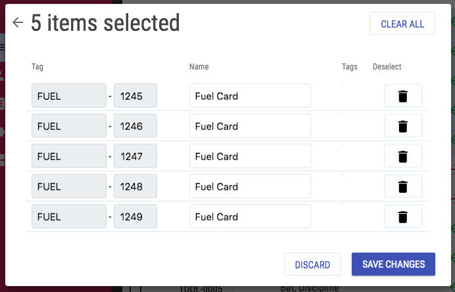
Task: Deselect FUEL-1245 with trash icon
Action: click(x=403, y=96)
